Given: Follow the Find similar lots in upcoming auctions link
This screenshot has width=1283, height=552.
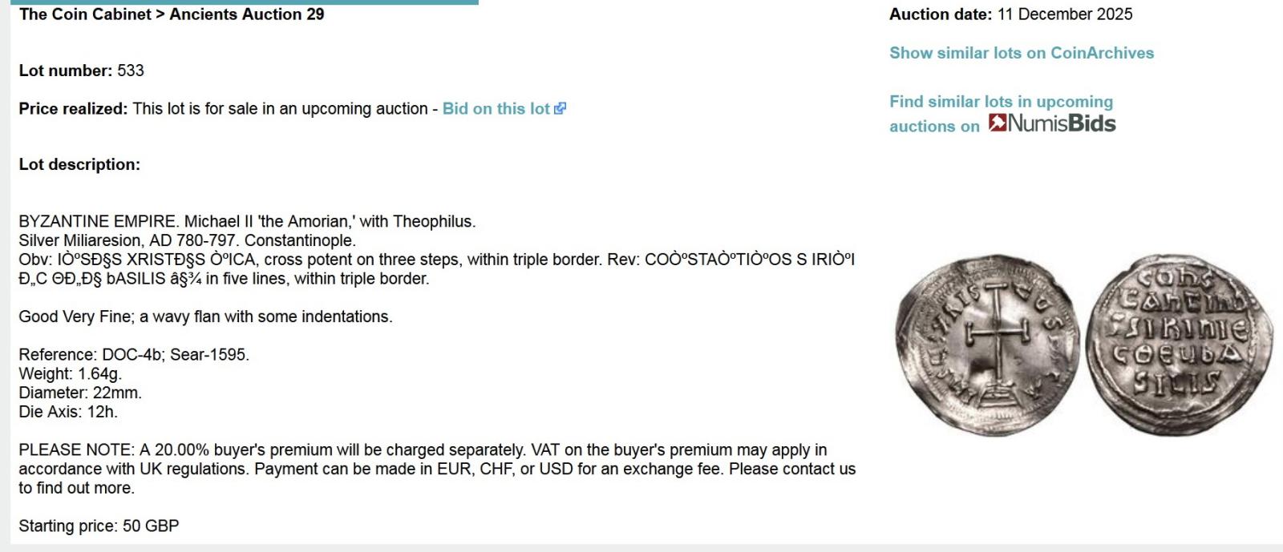Looking at the screenshot, I should tap(1001, 102).
